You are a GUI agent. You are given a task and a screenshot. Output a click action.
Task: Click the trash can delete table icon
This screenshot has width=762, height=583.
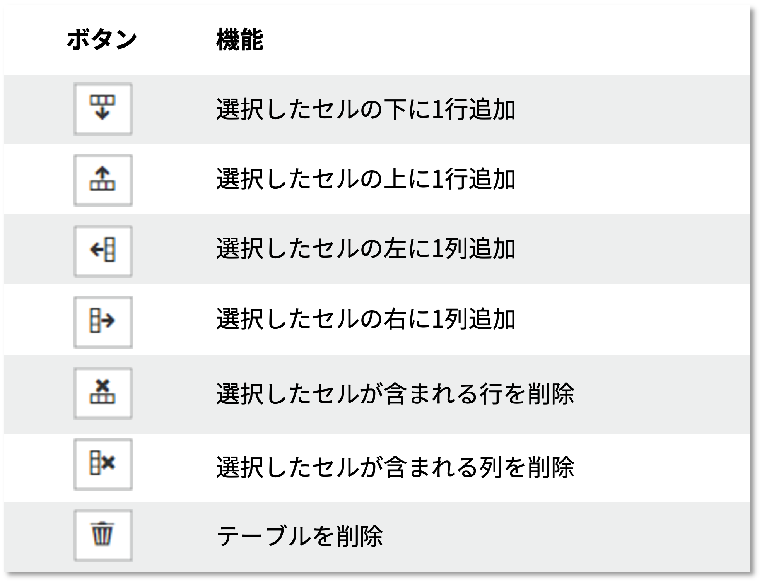(103, 535)
